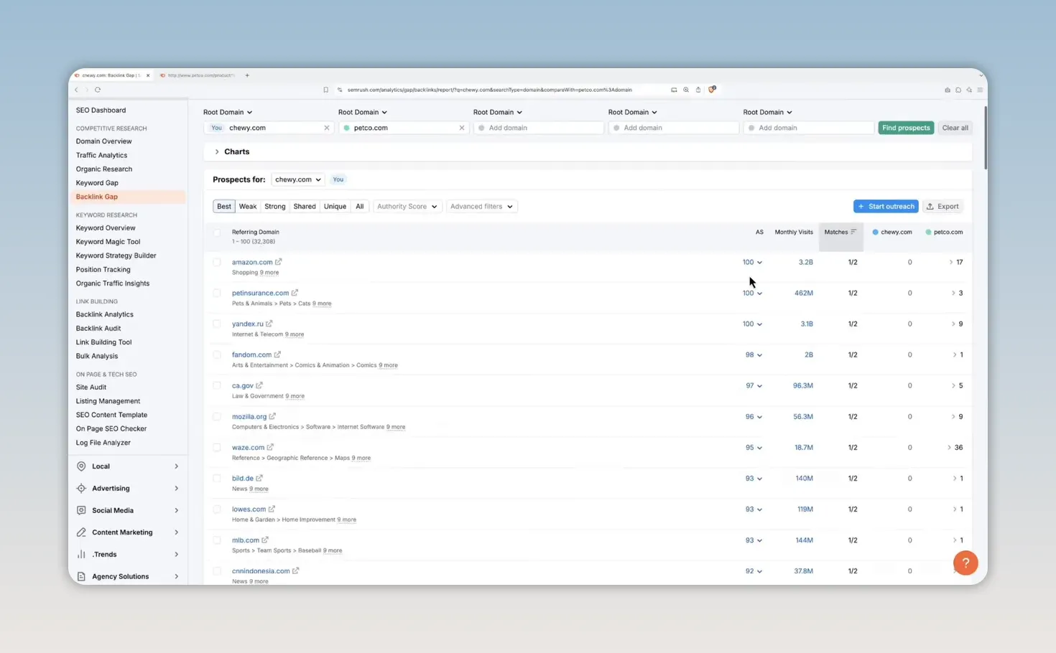Expand the Charts section

(232, 151)
